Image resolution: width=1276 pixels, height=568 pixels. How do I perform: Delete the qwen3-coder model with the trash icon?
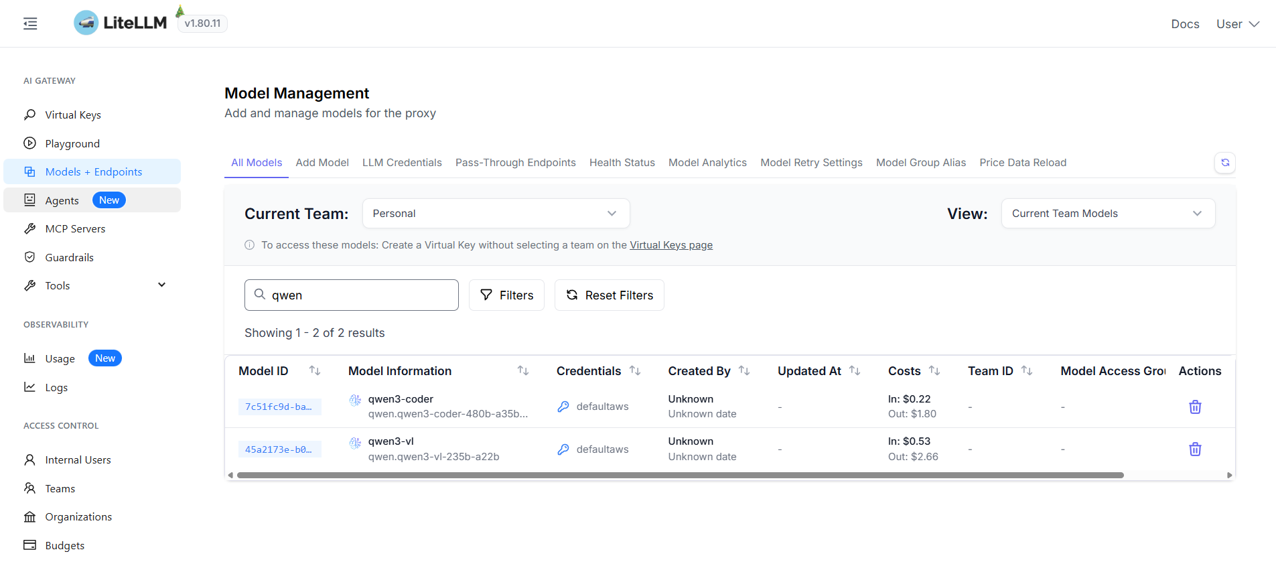(x=1194, y=407)
